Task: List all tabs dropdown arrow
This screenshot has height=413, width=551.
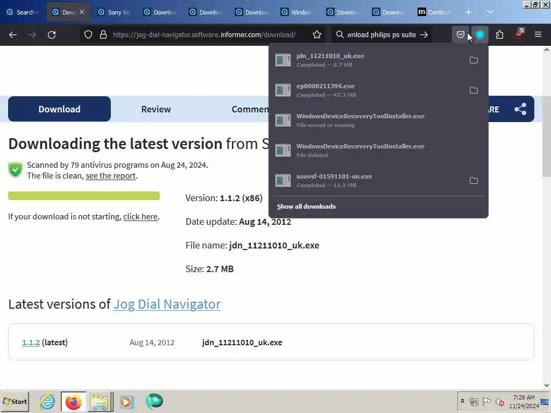Action: click(490, 12)
